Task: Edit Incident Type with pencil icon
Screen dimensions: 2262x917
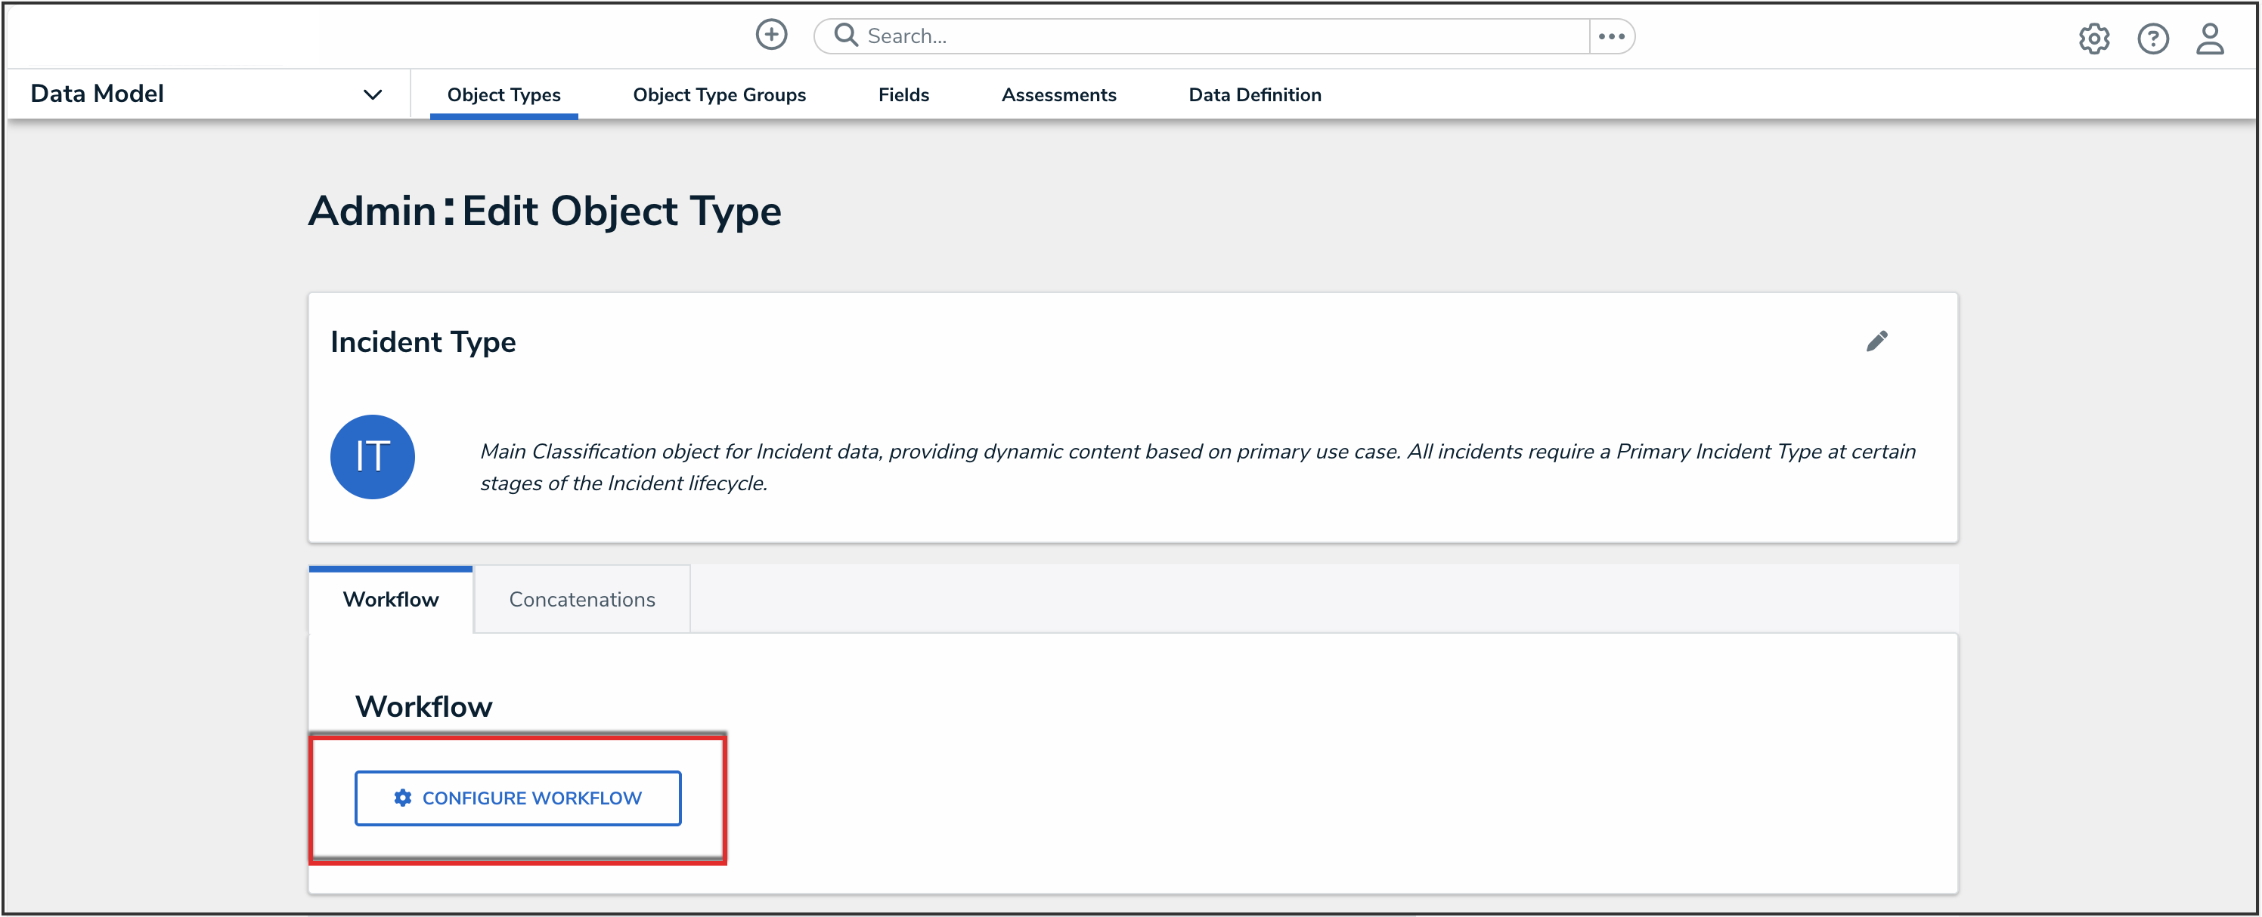Action: click(x=1876, y=341)
